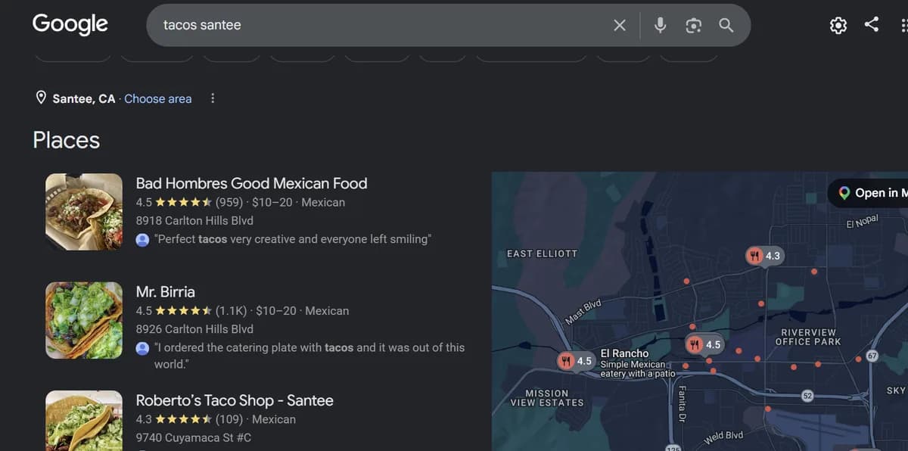This screenshot has width=908, height=451.
Task: Click the Bad Hombres (959) rating line
Action: click(241, 202)
